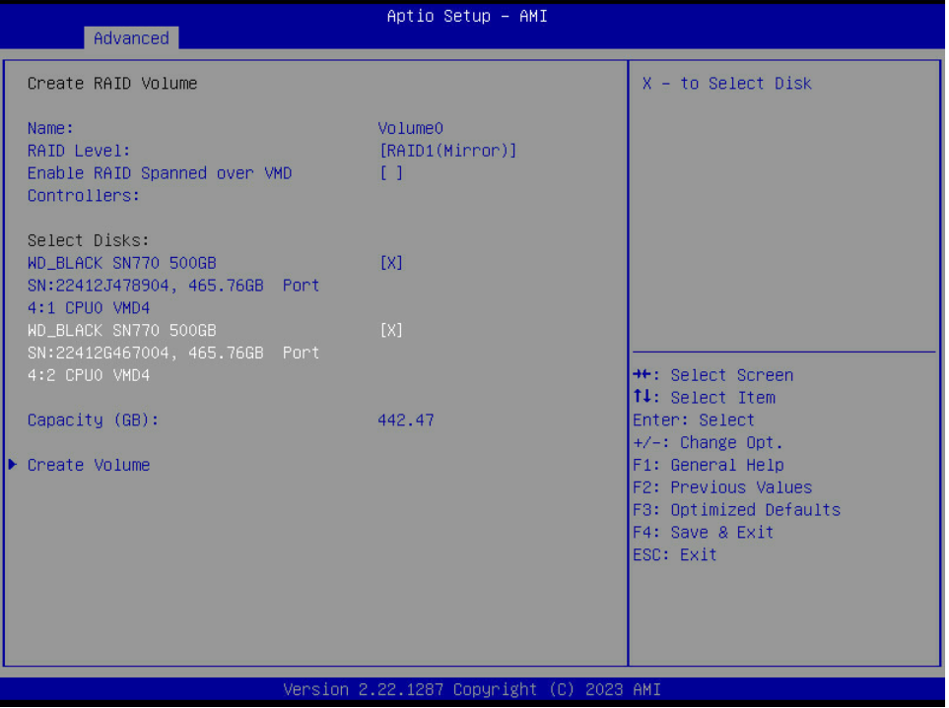Select disk with serial SN:22412G467004
Screen dimensions: 949x708
coord(173,353)
